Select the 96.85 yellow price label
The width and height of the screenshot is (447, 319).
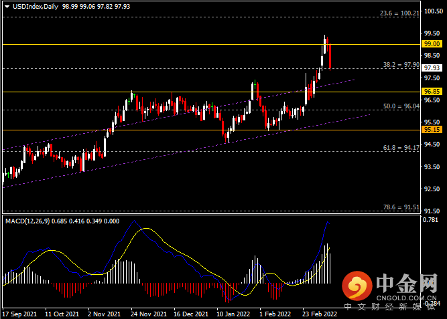pos(432,92)
